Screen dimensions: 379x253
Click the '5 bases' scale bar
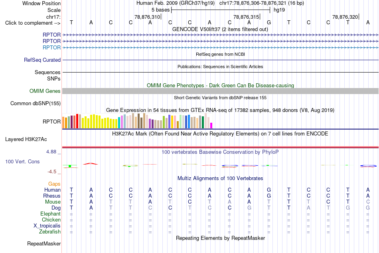(221, 10)
